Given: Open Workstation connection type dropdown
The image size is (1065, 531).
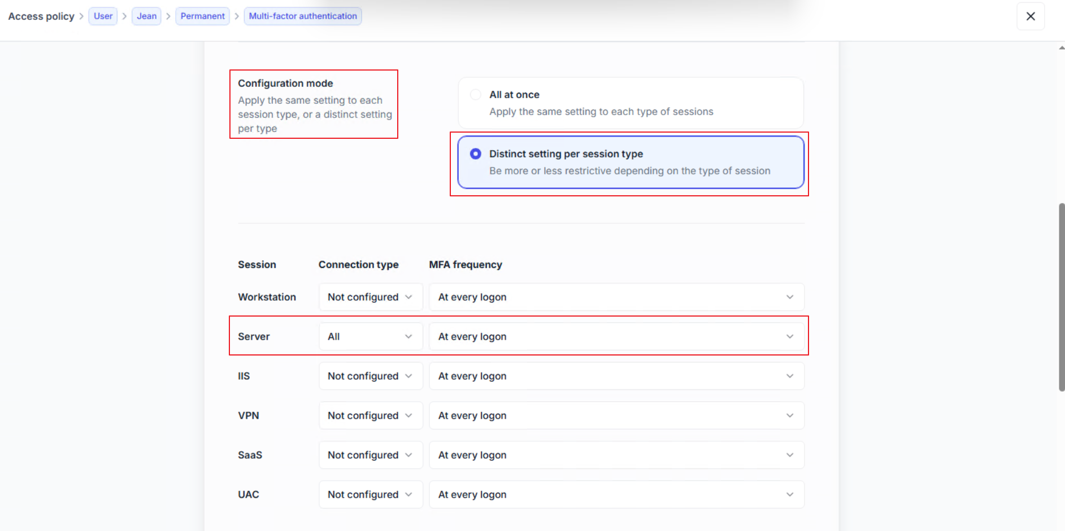Looking at the screenshot, I should (x=370, y=297).
